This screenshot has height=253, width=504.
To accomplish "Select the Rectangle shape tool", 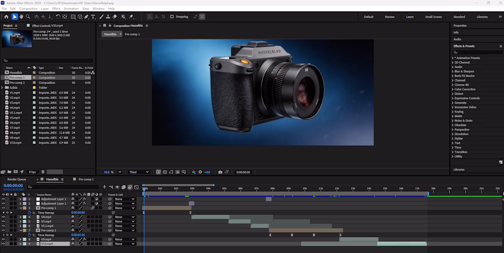I will [73, 16].
